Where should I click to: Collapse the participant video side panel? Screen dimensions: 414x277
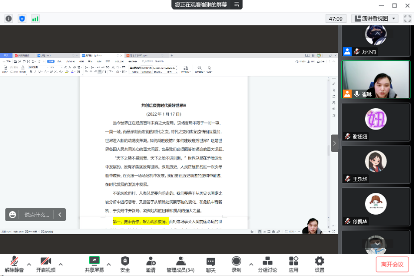pos(334,143)
